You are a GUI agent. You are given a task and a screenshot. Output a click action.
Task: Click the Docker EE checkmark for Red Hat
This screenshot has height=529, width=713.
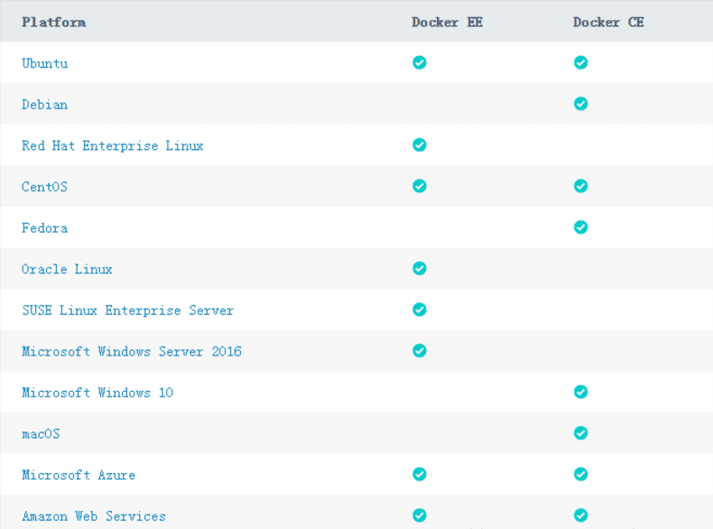coord(420,144)
